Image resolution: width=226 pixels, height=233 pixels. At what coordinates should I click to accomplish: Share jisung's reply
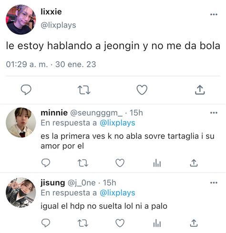tap(194, 223)
